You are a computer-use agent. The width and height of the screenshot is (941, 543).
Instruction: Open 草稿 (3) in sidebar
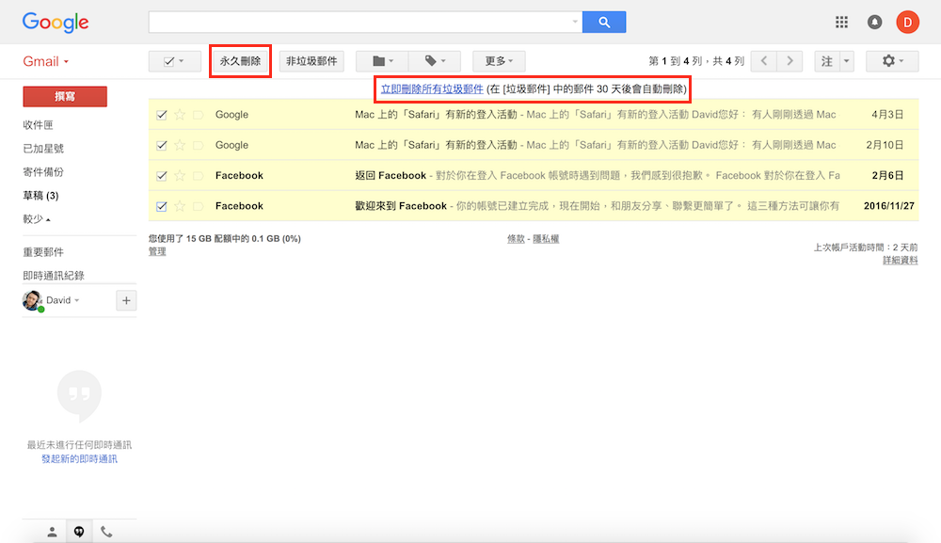coord(41,196)
